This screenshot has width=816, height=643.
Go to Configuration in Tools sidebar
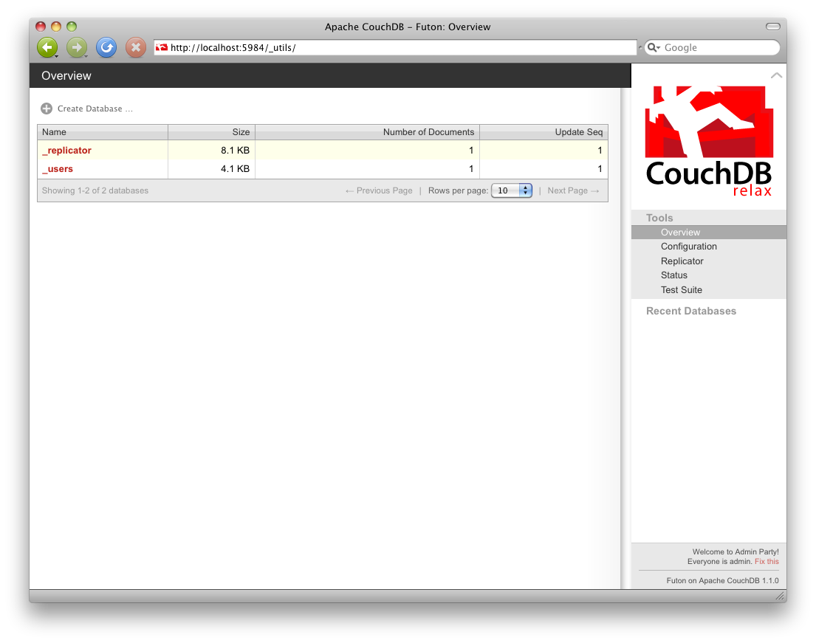[688, 247]
